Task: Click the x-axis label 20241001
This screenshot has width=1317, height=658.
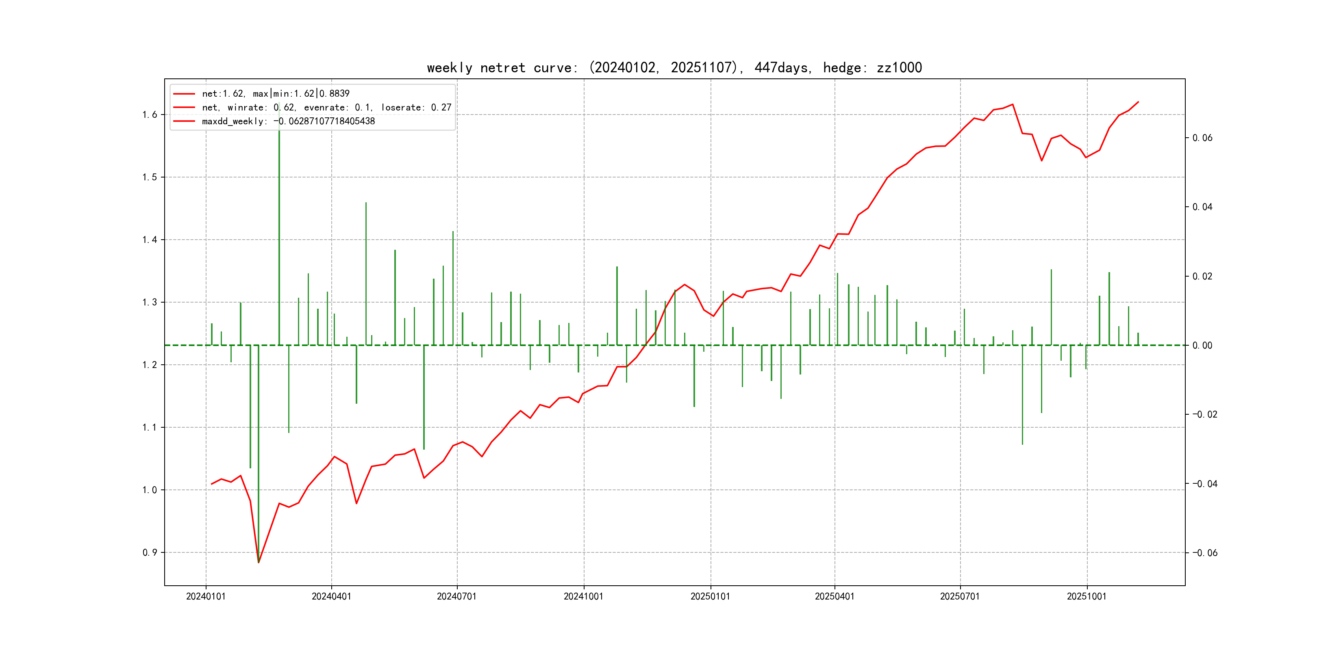Action: 583,596
